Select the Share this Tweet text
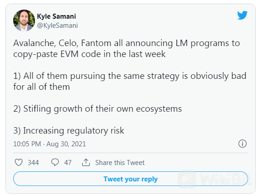The width and height of the screenshot is (258, 196). [x=120, y=163]
